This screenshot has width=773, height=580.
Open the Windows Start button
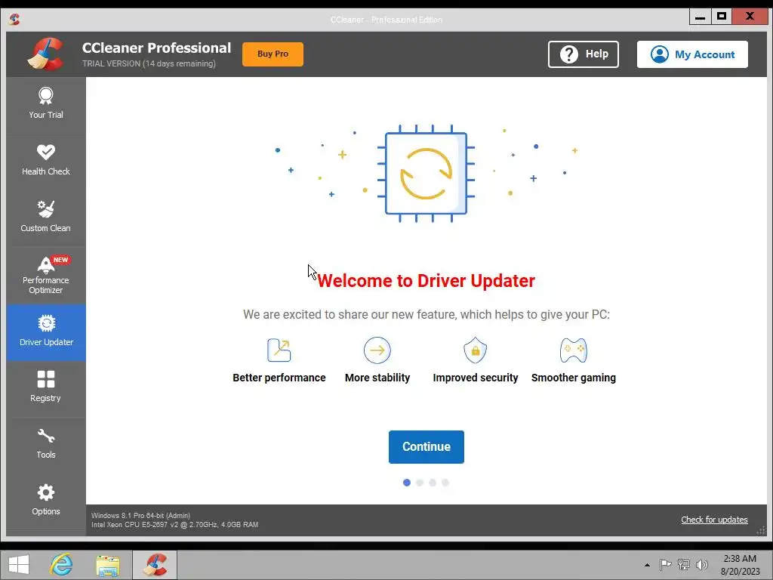point(19,565)
